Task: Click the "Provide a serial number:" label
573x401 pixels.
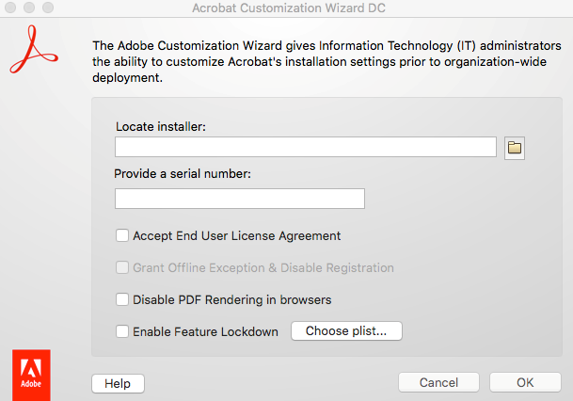Action: (x=183, y=174)
